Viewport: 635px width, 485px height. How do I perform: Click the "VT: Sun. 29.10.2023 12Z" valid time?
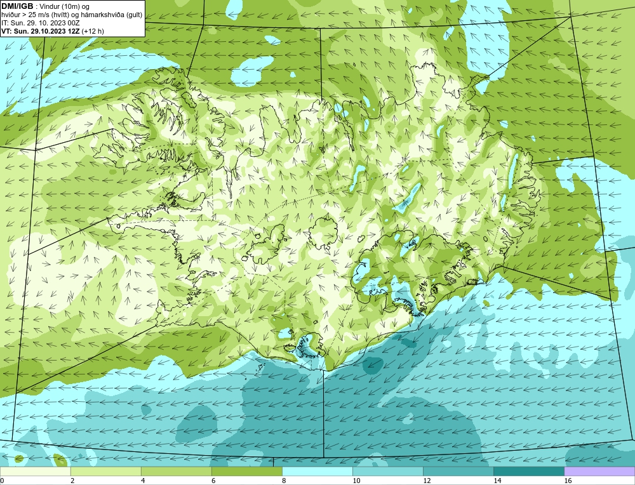41,31
